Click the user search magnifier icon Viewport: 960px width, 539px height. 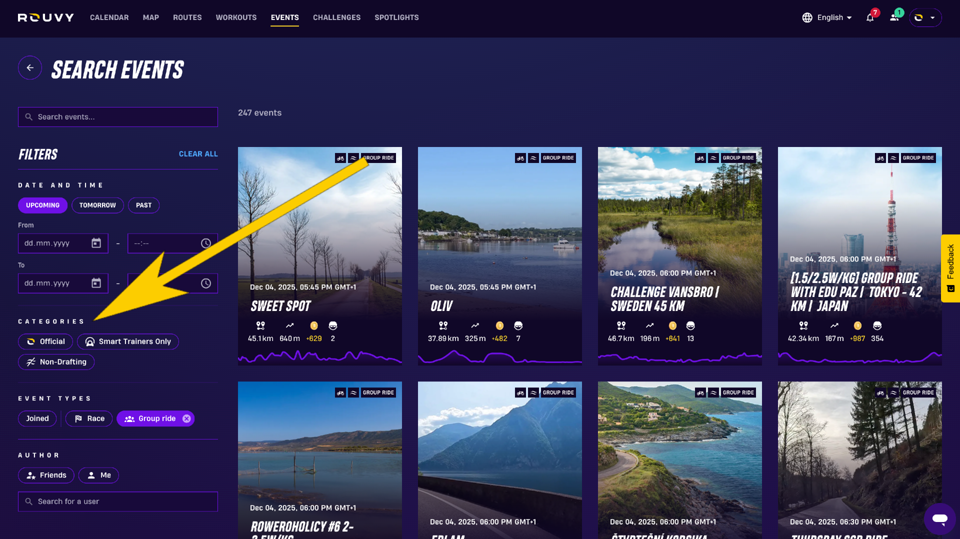tap(29, 501)
